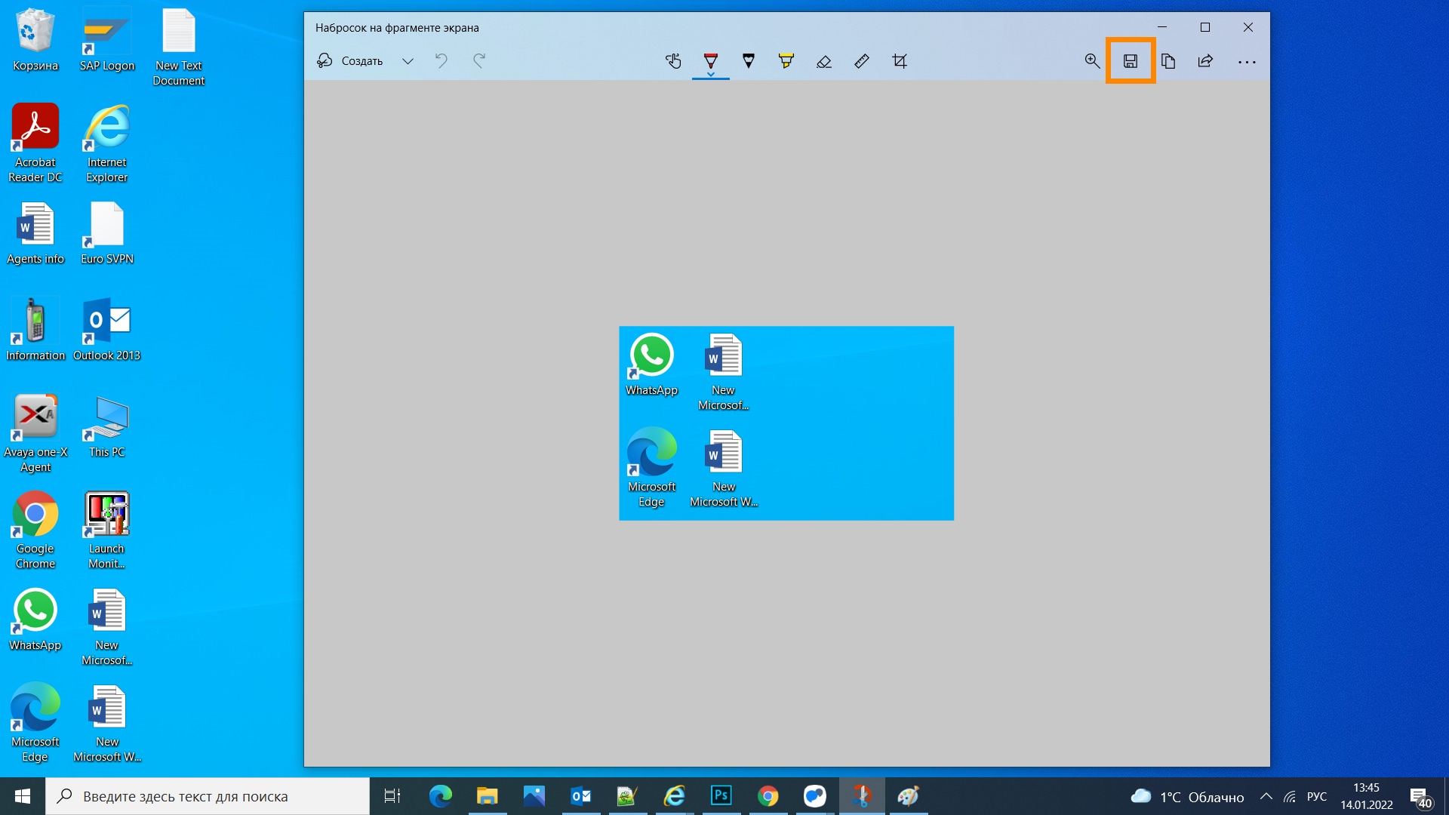Toggle the yellow highlighter tool

(786, 60)
